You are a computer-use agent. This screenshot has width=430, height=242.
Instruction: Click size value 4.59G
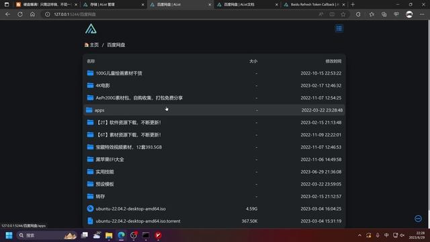[x=251, y=208]
